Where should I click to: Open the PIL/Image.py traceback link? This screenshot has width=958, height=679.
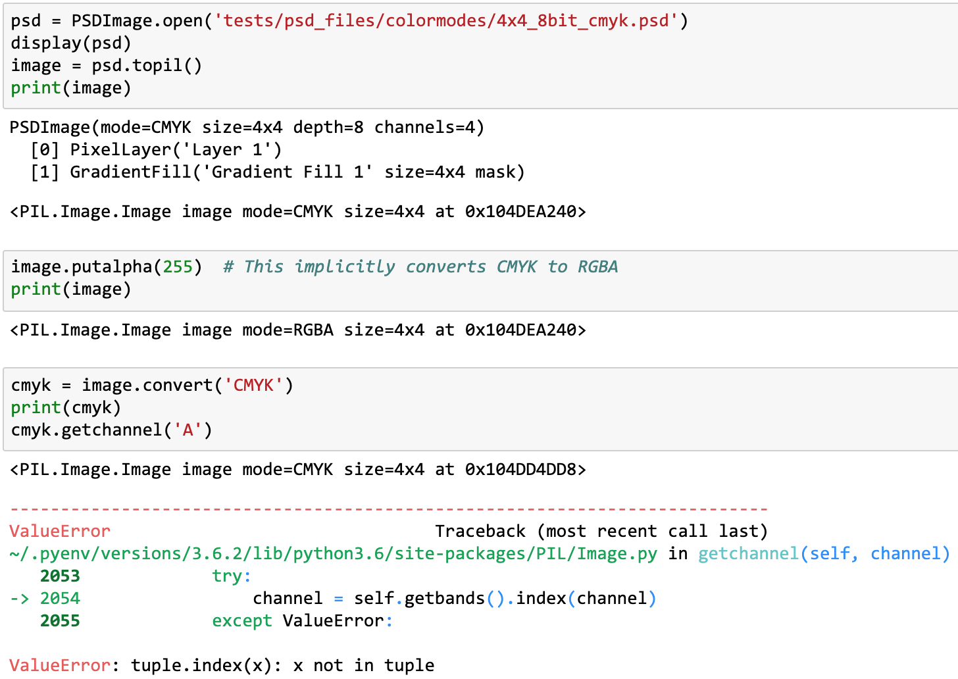point(329,553)
